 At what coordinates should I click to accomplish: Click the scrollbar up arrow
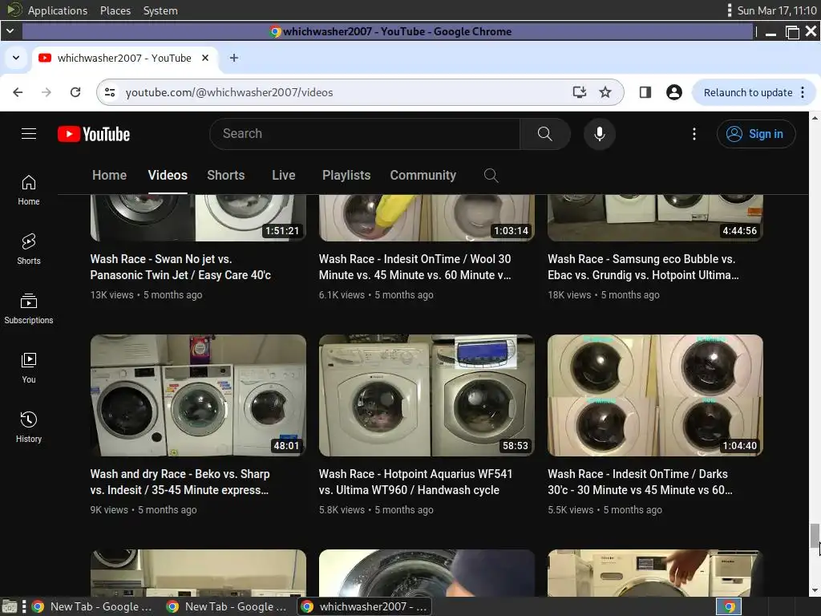tap(815, 118)
